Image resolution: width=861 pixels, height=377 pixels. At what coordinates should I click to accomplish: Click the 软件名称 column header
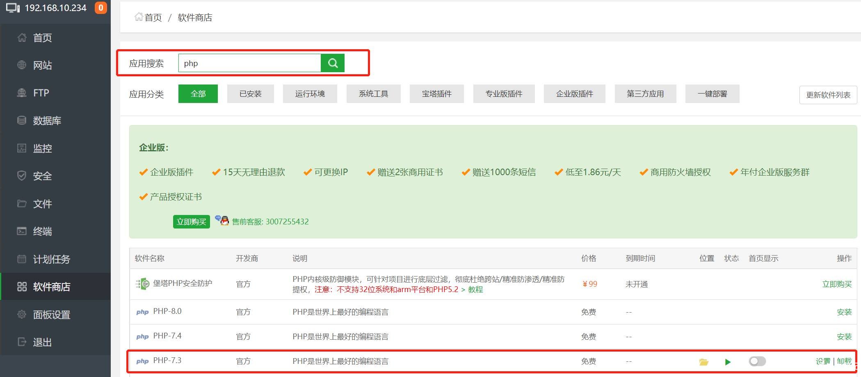pyautogui.click(x=150, y=258)
